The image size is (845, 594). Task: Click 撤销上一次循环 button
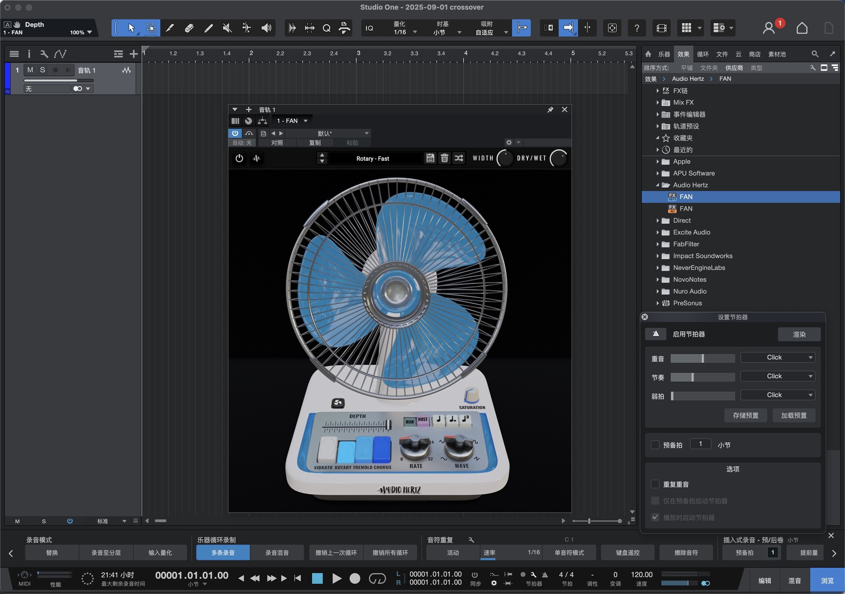(x=336, y=553)
